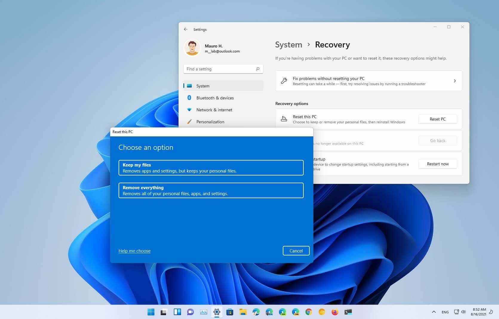Open File Explorer from taskbar
Screen dimensions: 499x319
coord(243,312)
